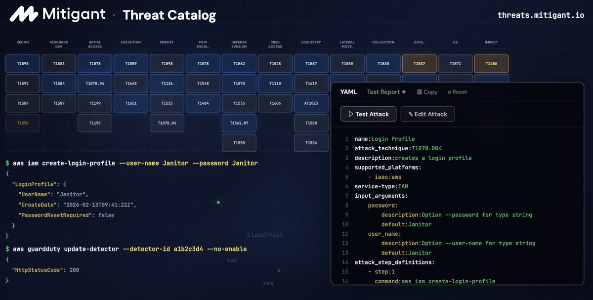Select the T1098 technique cell
Viewport: 593px width, 300px height.
(167, 64)
